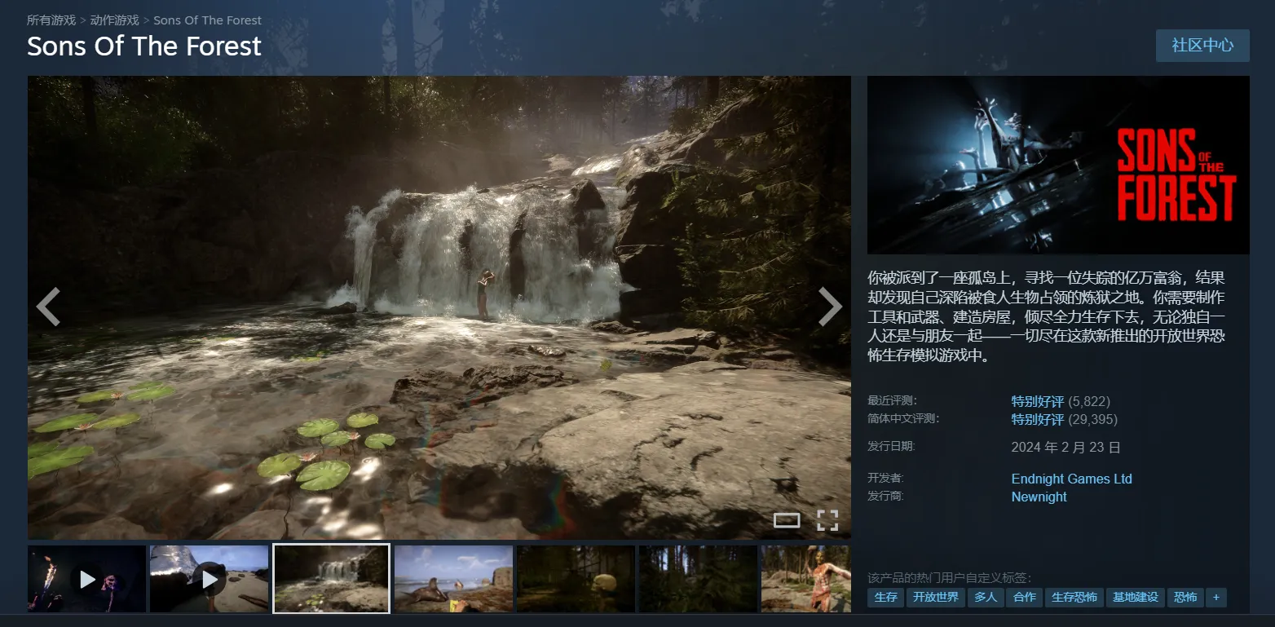The height and width of the screenshot is (627, 1275).
Task: Expand more user tags with plus button
Action: pos(1215,597)
